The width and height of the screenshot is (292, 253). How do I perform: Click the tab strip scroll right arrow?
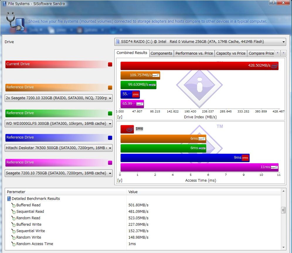pos(283,53)
